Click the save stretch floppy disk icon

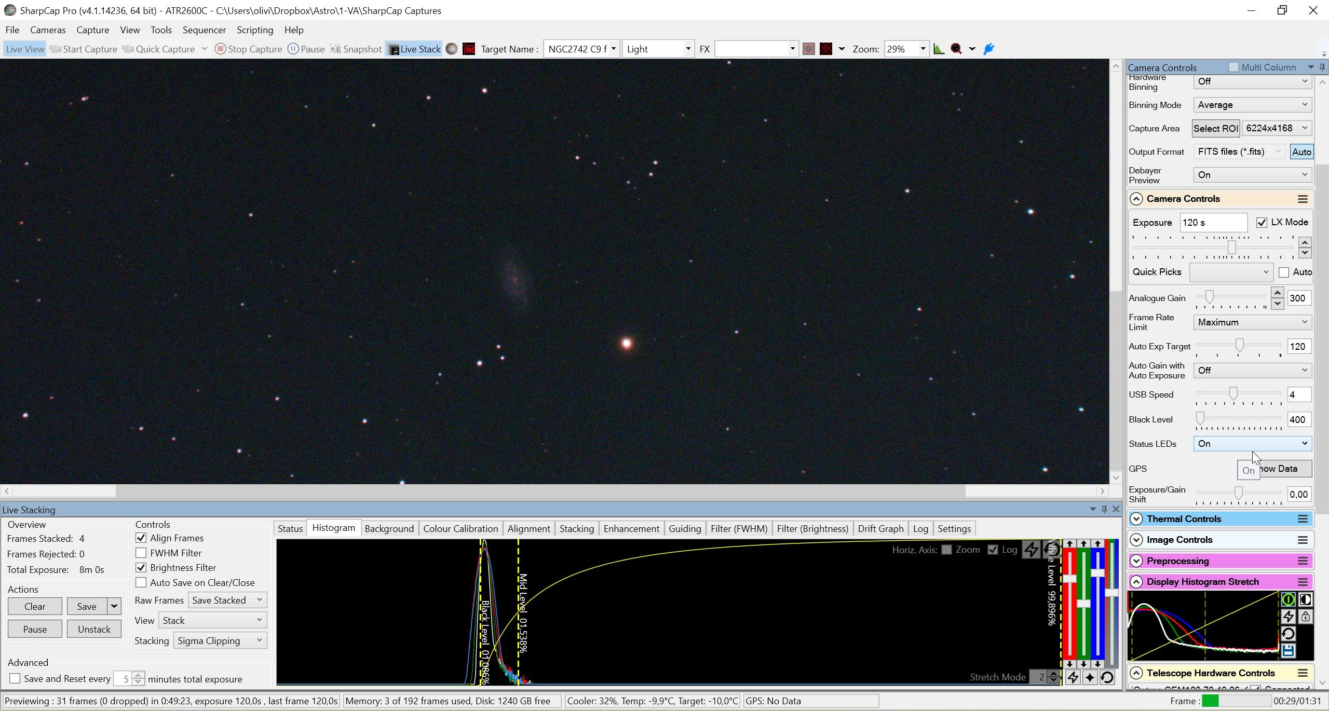[x=1288, y=651]
